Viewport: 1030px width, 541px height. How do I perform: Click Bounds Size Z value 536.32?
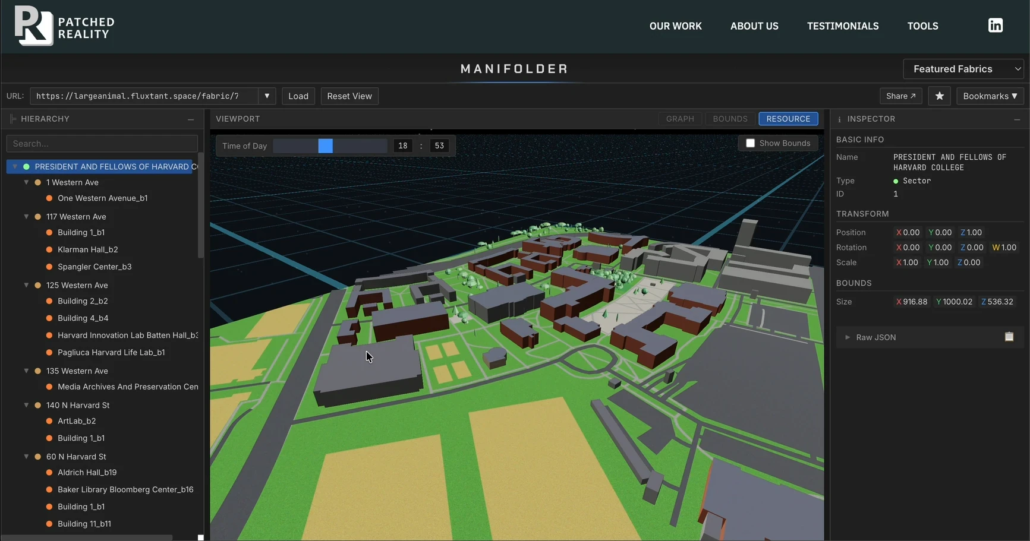[x=997, y=302]
